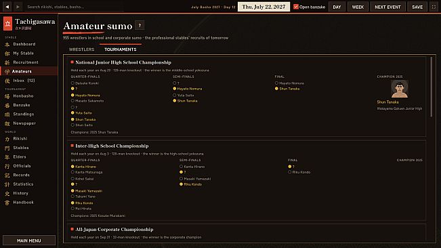
Task: Click the tournaments list vertical scrollbar
Action: 431,87
